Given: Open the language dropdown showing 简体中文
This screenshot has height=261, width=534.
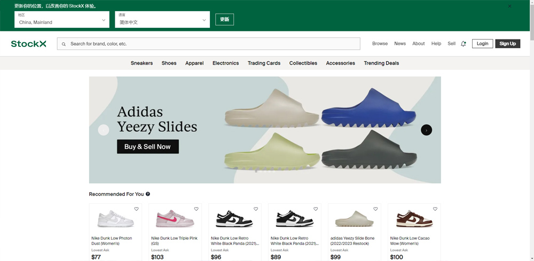Looking at the screenshot, I should click(x=162, y=20).
